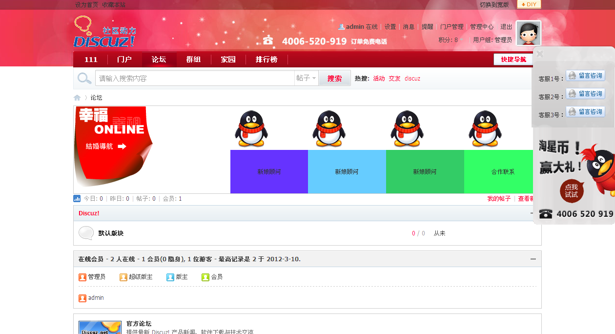This screenshot has width=615, height=334.
Task: Collapse the Discuz! category section
Action: coord(532,213)
